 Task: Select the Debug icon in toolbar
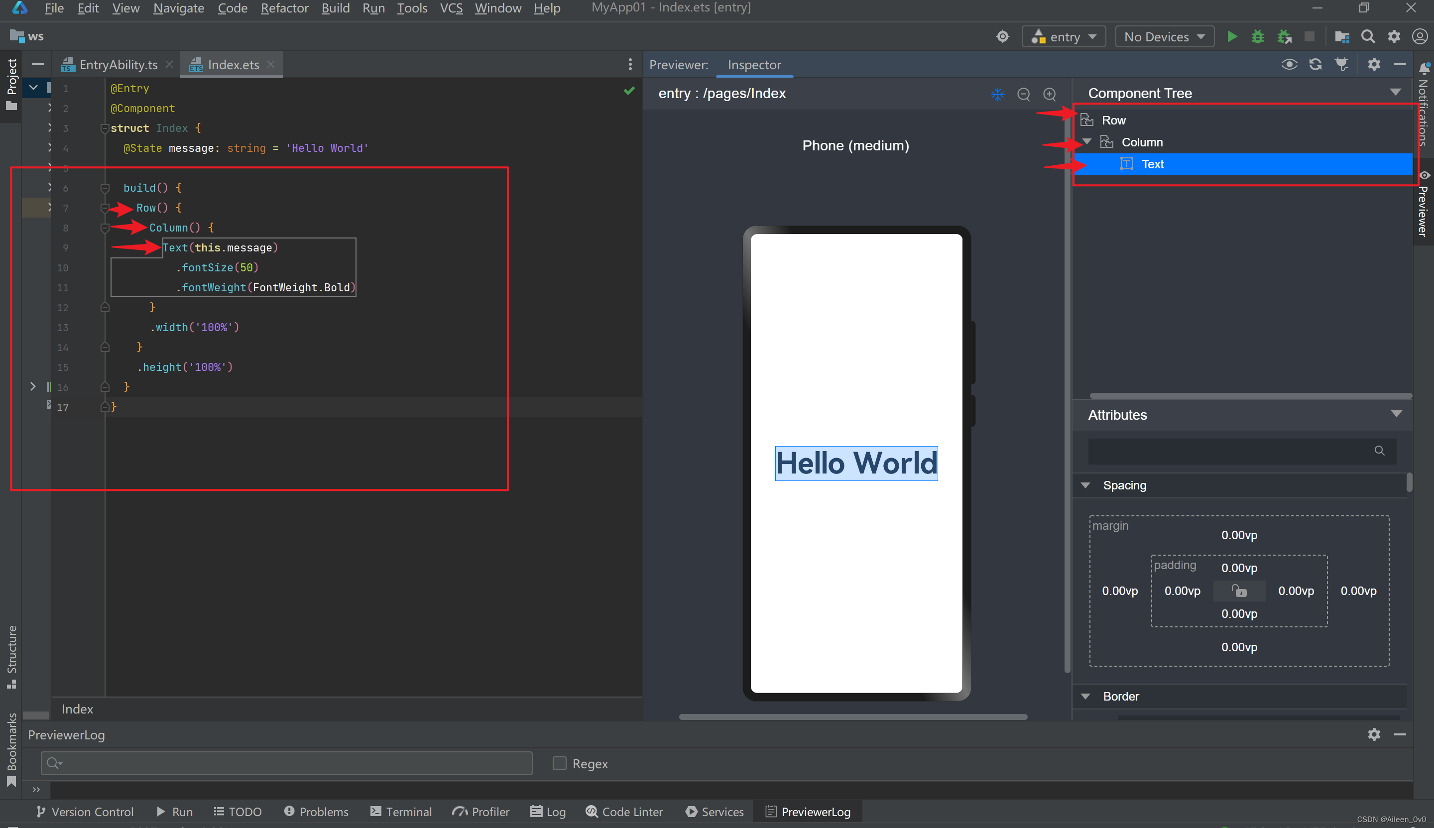click(x=1259, y=37)
